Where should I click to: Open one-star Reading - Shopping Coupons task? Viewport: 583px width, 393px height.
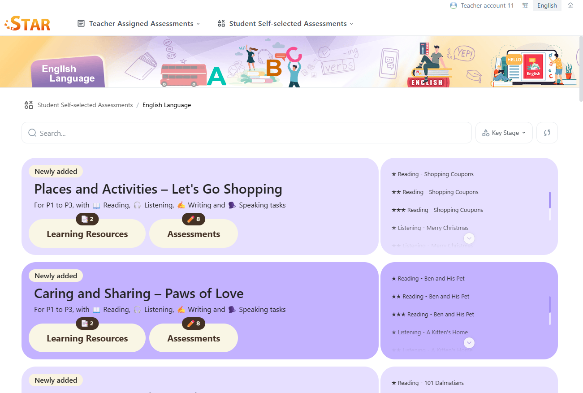[432, 174]
